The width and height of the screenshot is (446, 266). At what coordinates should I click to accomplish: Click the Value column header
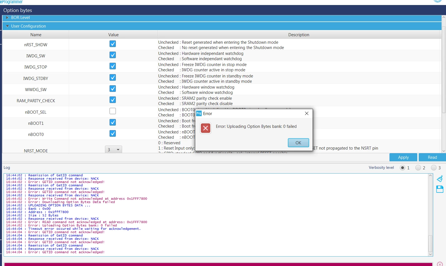point(113,35)
